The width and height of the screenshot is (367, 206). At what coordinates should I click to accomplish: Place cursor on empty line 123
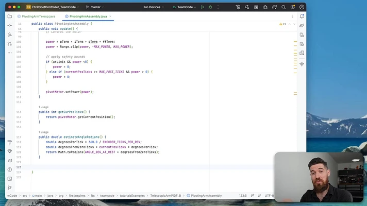pyautogui.click(x=152, y=167)
